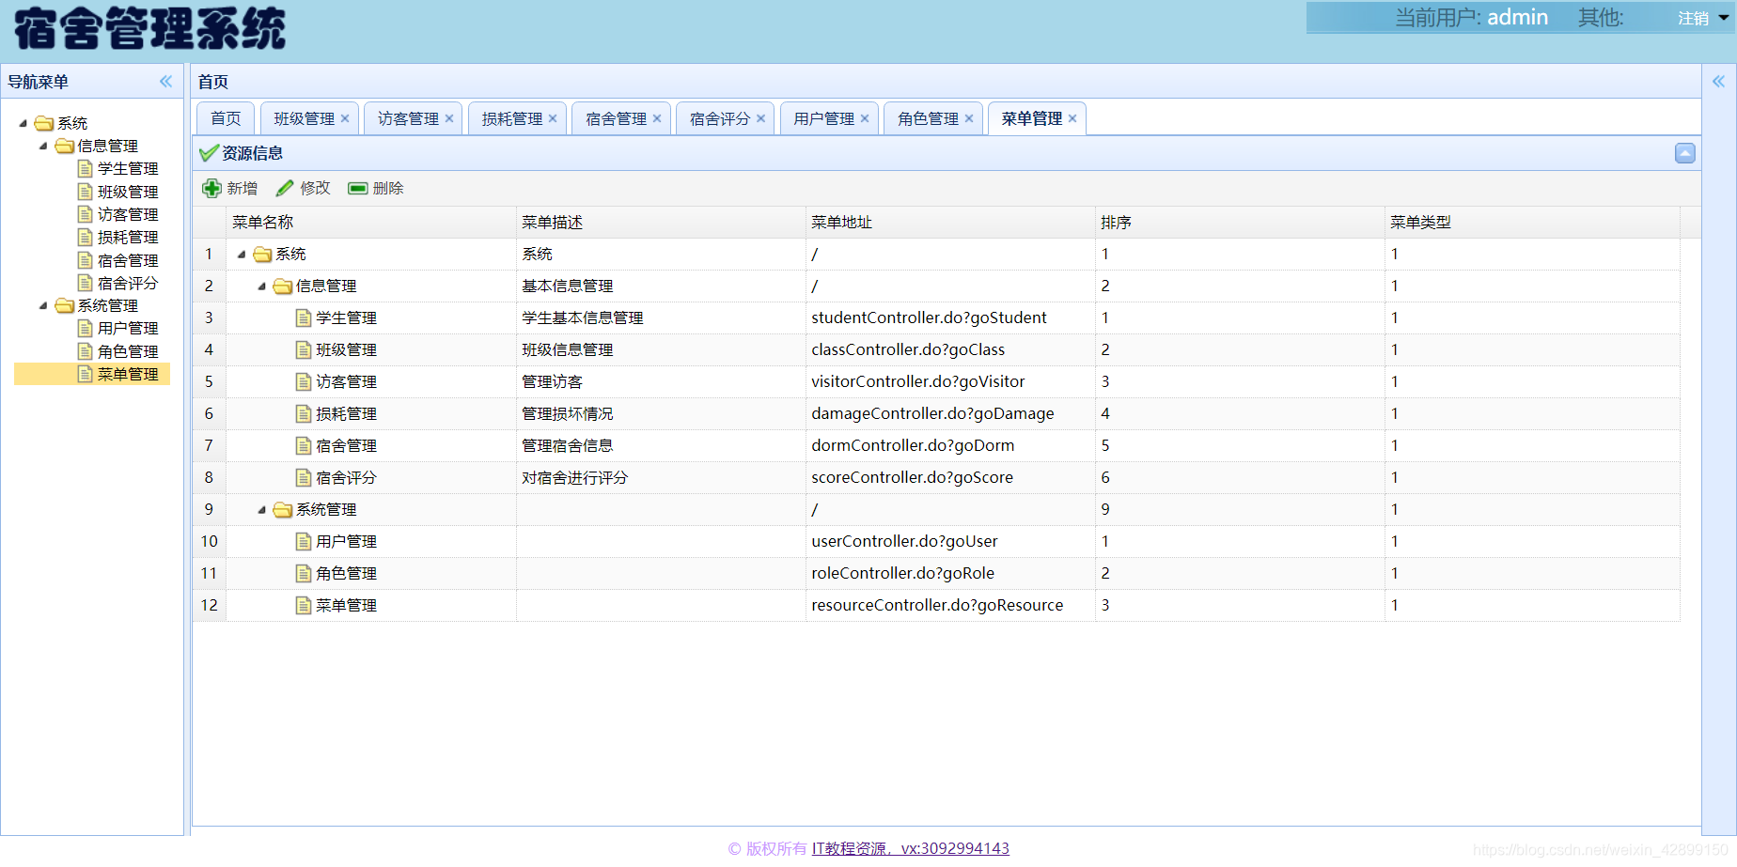Viewport: 1737px width, 867px height.
Task: Open the IT教程资源 footer link
Action: coord(910,848)
